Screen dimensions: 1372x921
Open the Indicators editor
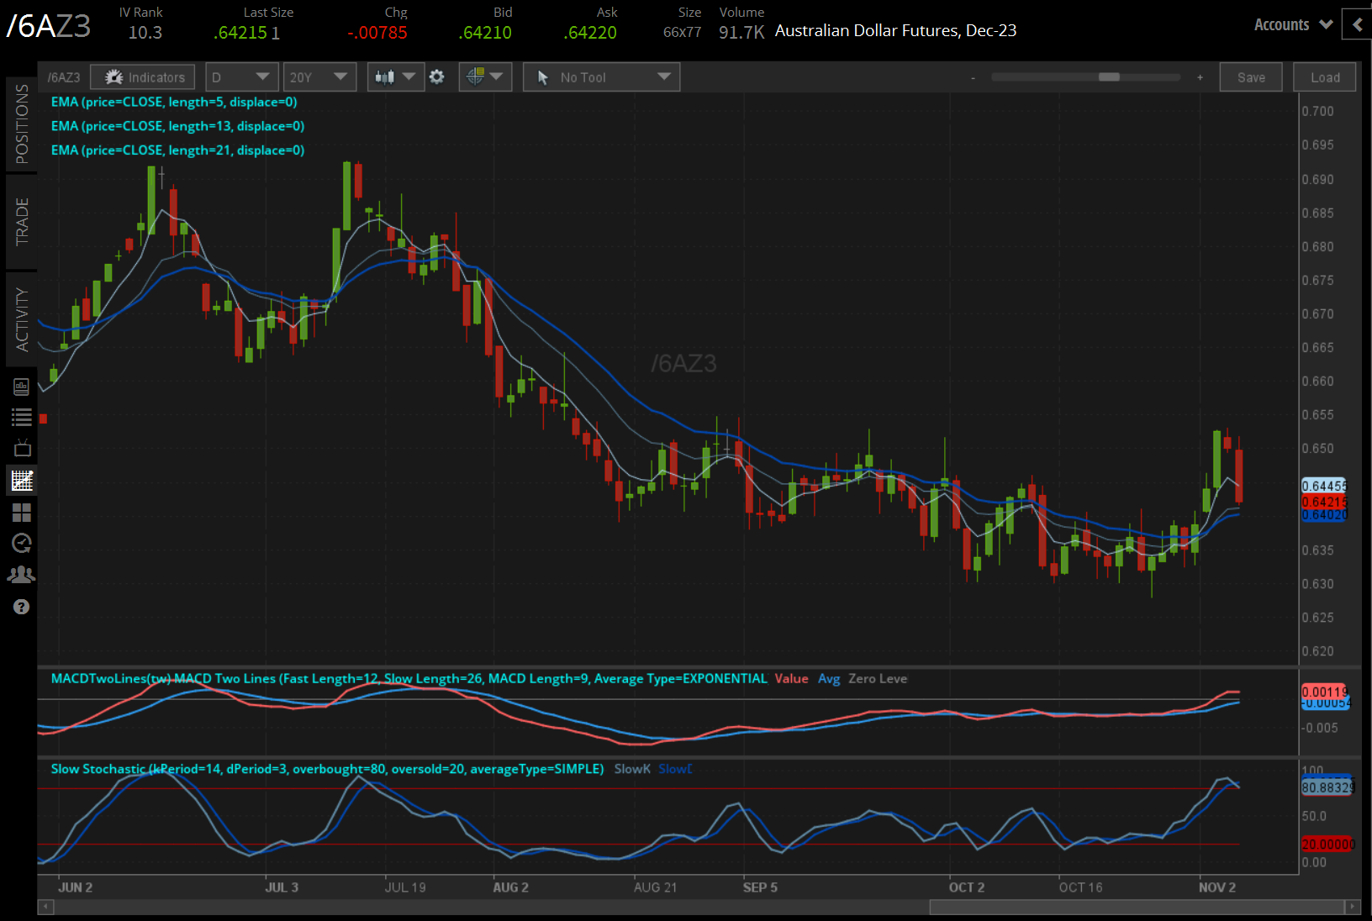click(142, 76)
